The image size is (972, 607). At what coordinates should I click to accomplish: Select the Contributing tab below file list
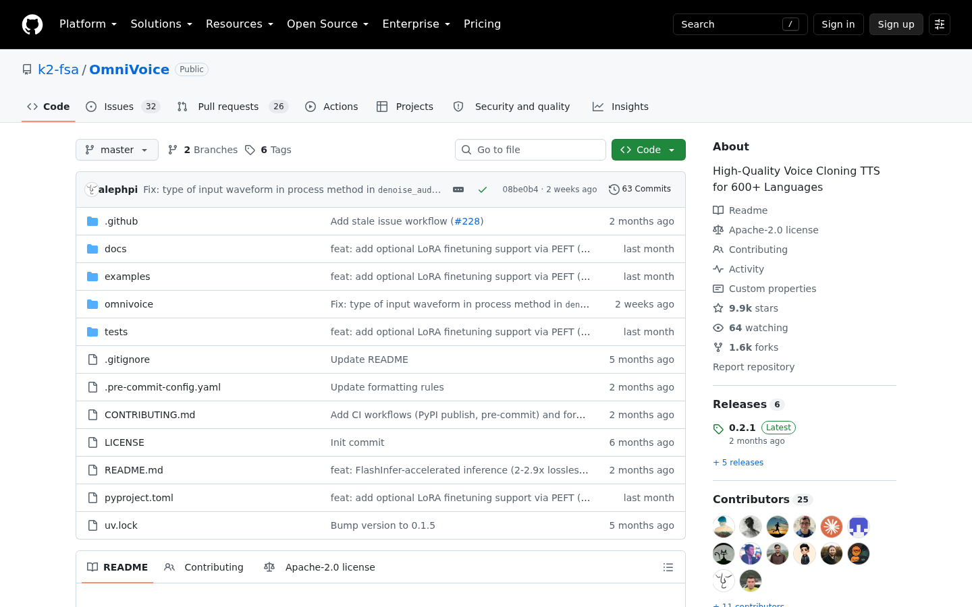pos(204,567)
